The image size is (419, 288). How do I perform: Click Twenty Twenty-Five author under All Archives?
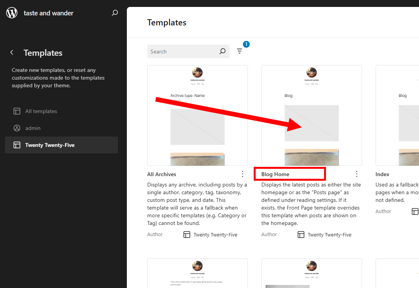coord(215,235)
